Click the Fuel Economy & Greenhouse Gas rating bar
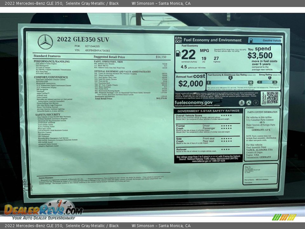Image resolution: width=305 pixels, height=229 pixels. click(230, 83)
